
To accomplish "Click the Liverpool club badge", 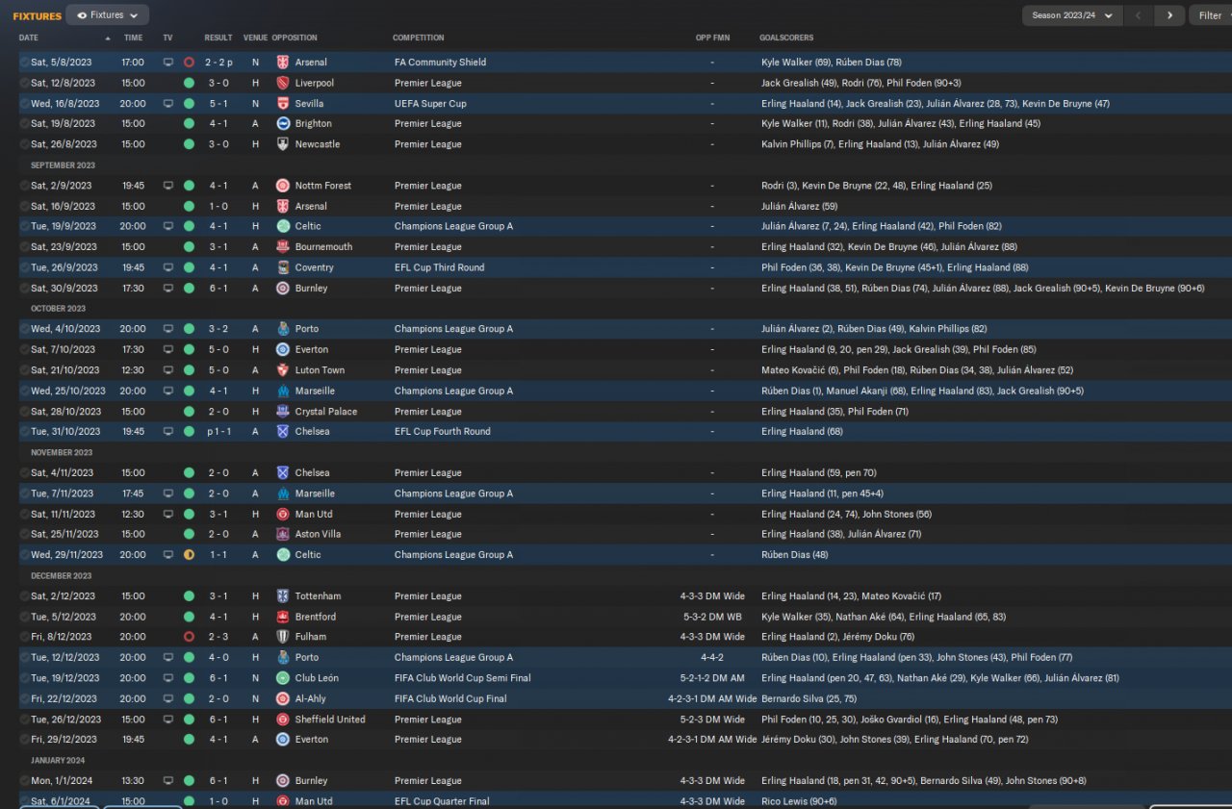I will [x=283, y=84].
